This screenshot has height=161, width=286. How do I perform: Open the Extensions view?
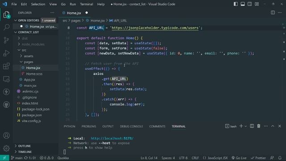click(6, 66)
